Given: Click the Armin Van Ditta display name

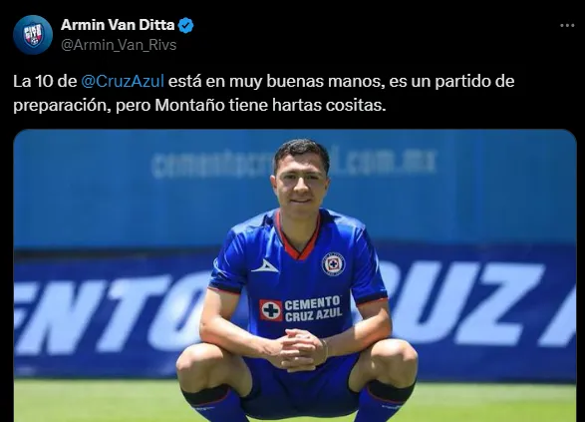Looking at the screenshot, I should [x=118, y=25].
